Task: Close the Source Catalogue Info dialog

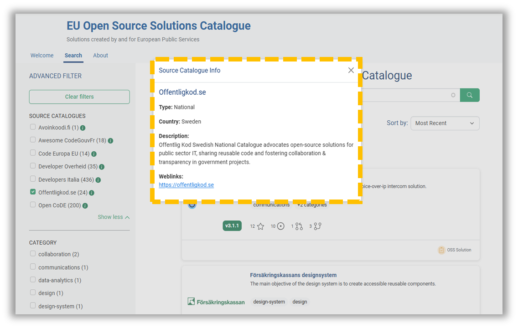Action: [351, 70]
